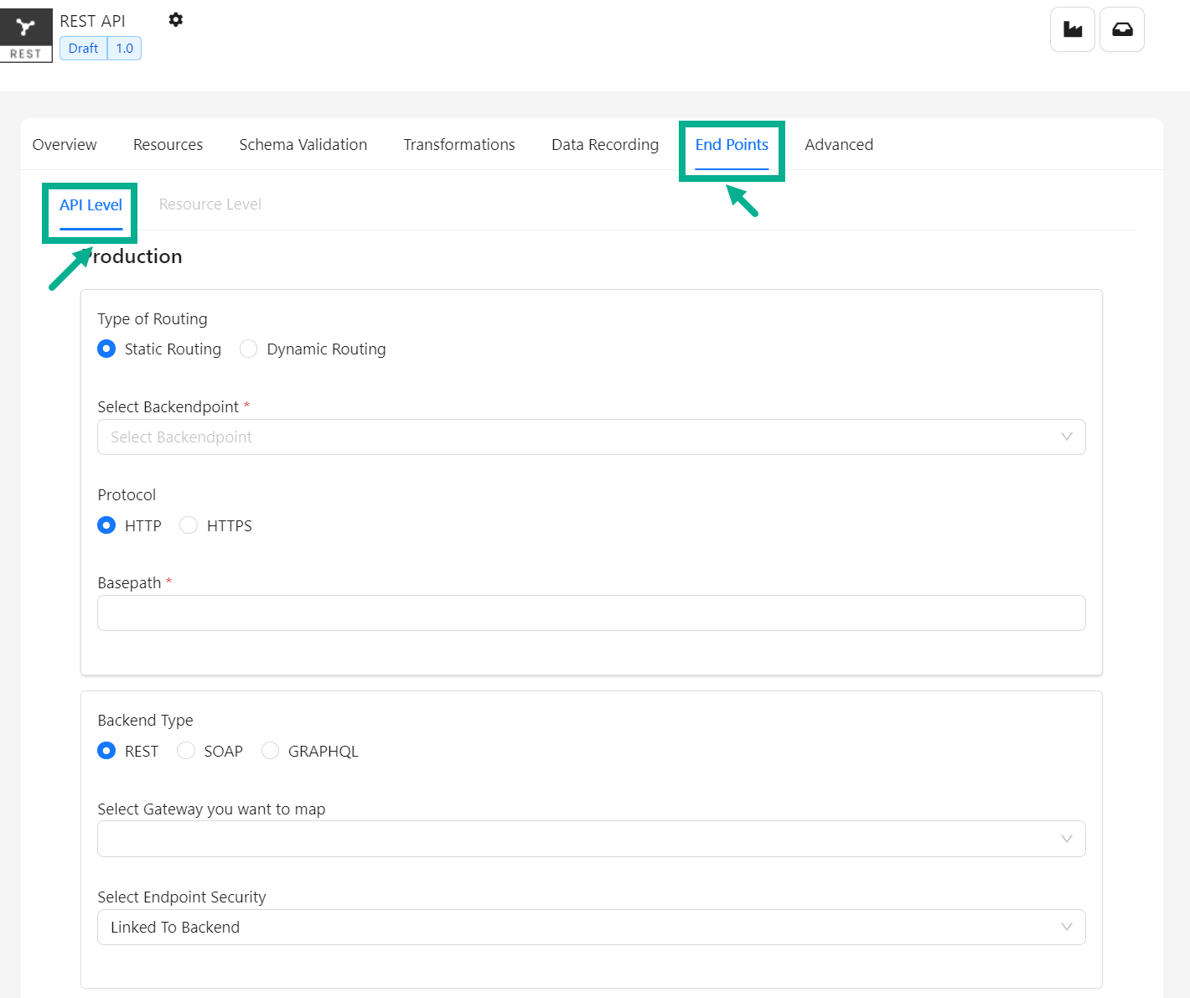Image resolution: width=1190 pixels, height=998 pixels.
Task: Click the inbox tray icon button
Action: pos(1121,29)
